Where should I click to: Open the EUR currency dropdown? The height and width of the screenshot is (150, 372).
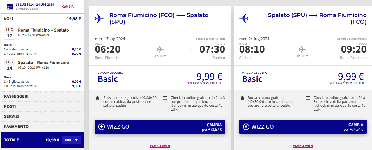tap(71, 140)
